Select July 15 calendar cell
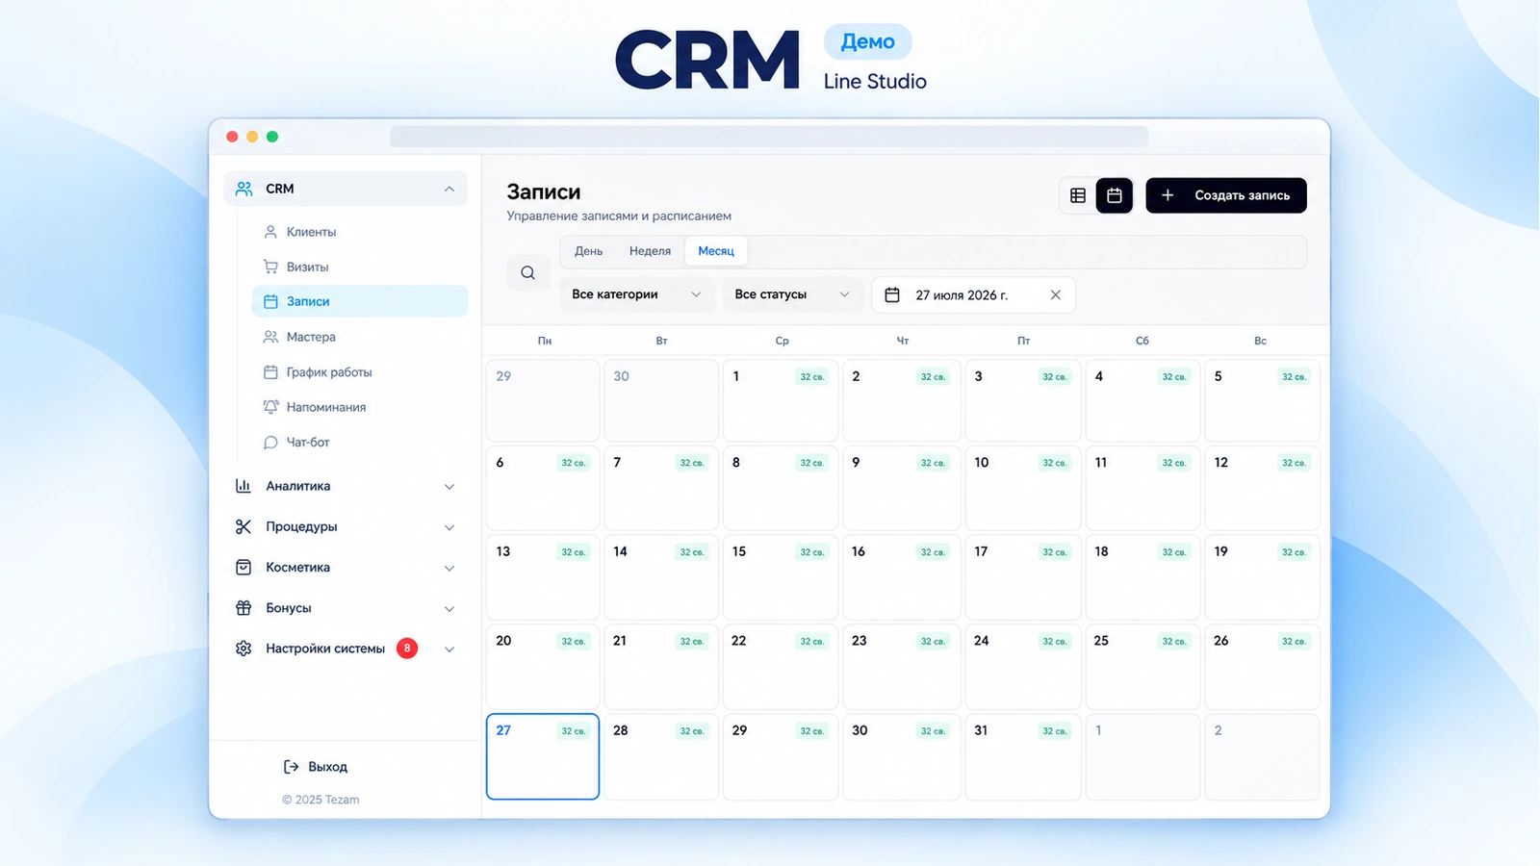 pos(780,577)
